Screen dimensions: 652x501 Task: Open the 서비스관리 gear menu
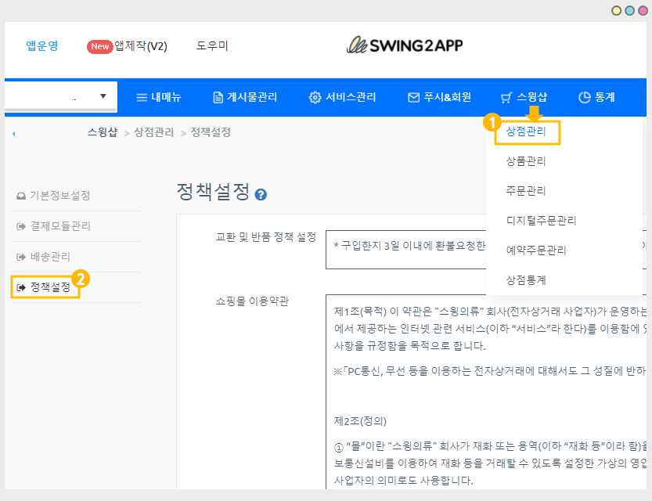pyautogui.click(x=343, y=97)
